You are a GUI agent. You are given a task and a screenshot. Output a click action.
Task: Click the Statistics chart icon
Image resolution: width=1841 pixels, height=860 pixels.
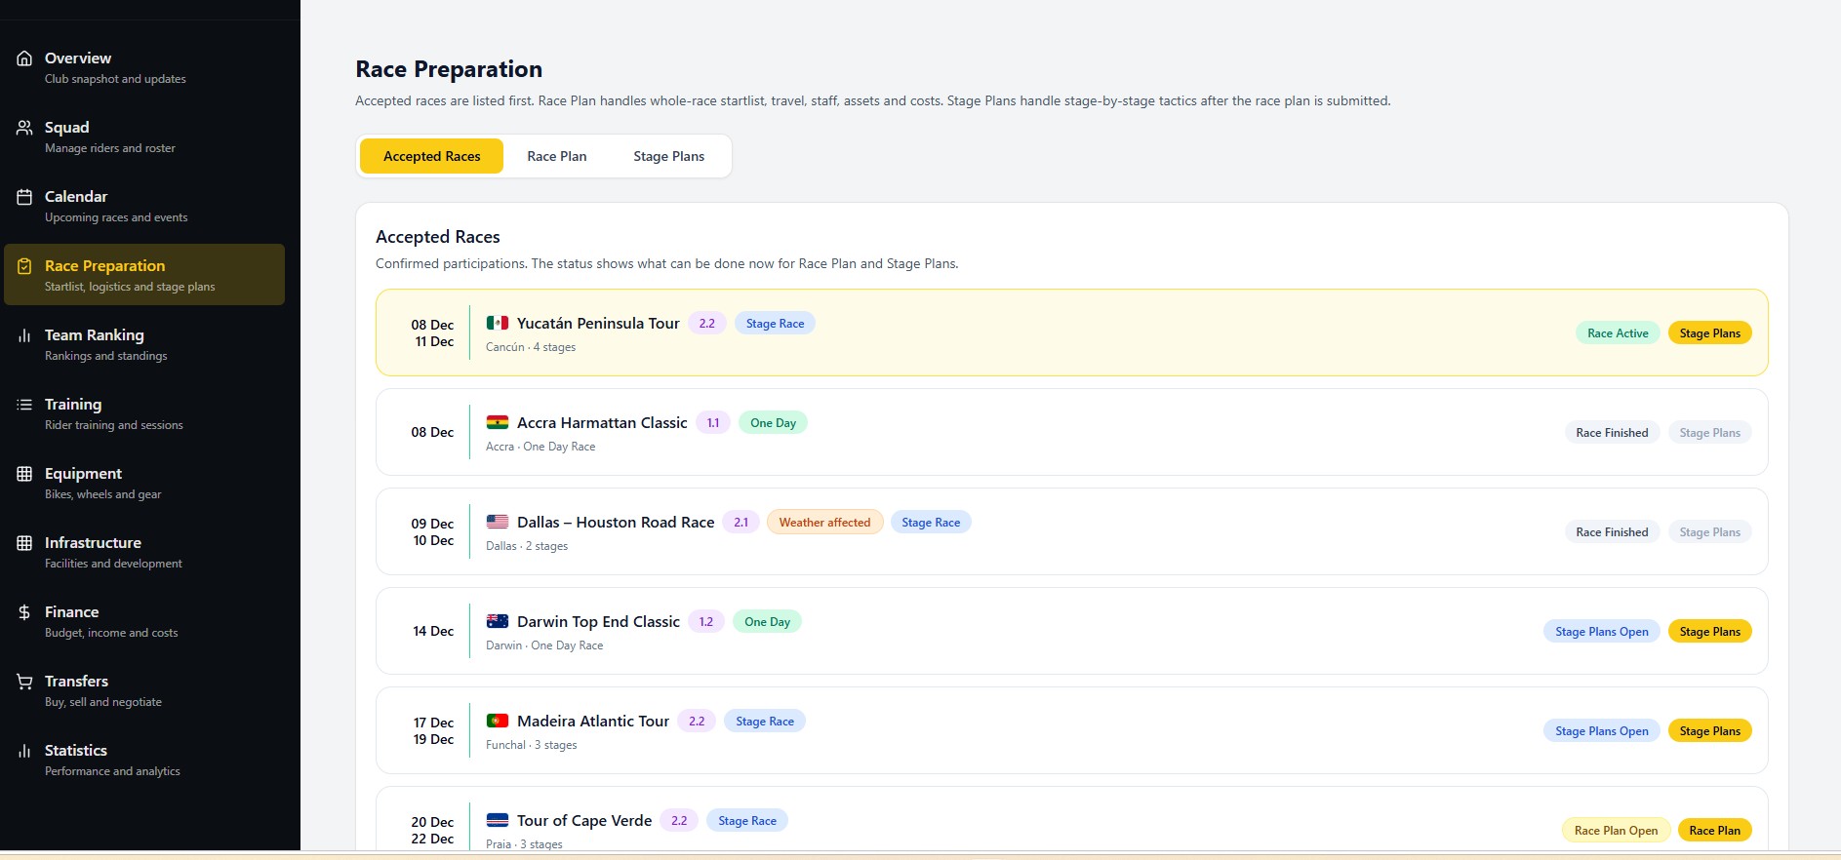point(24,751)
